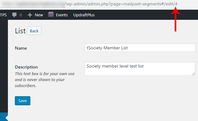Click the Name input field
Viewport: 198px width, 121px height.
[x=140, y=48]
